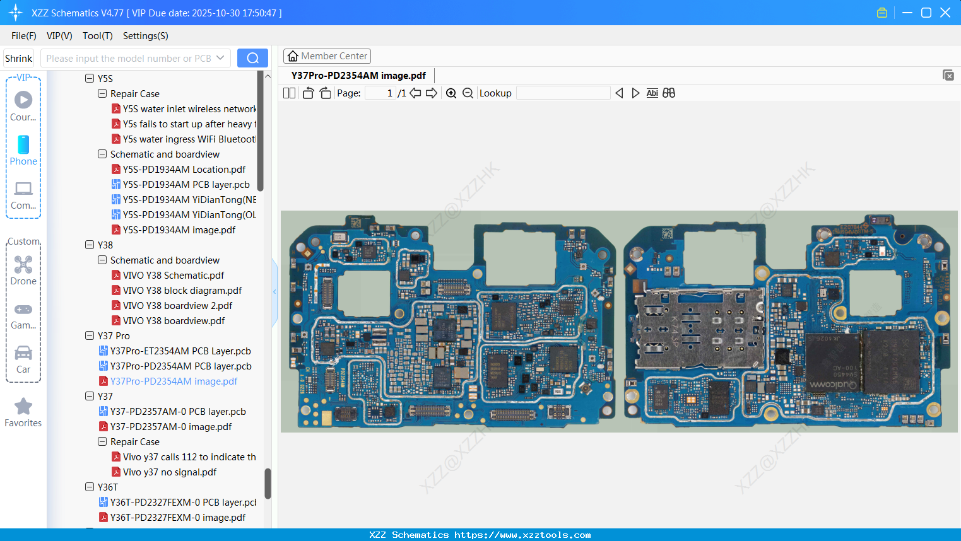Open Vivo y37 no signal.pdf

[164, 472]
